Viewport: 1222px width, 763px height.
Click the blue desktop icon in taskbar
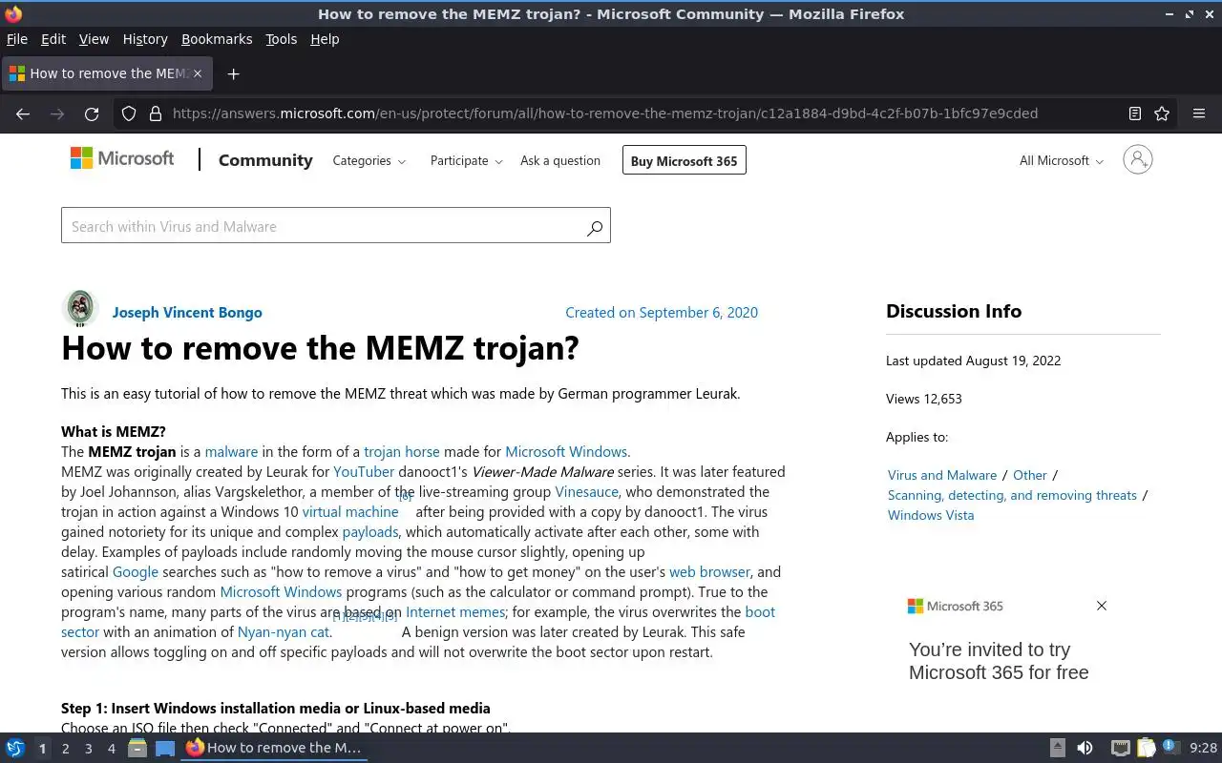point(165,749)
